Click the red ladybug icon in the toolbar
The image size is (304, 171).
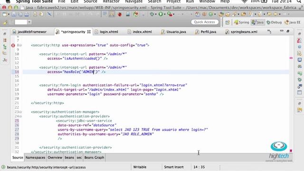click(x=120, y=14)
